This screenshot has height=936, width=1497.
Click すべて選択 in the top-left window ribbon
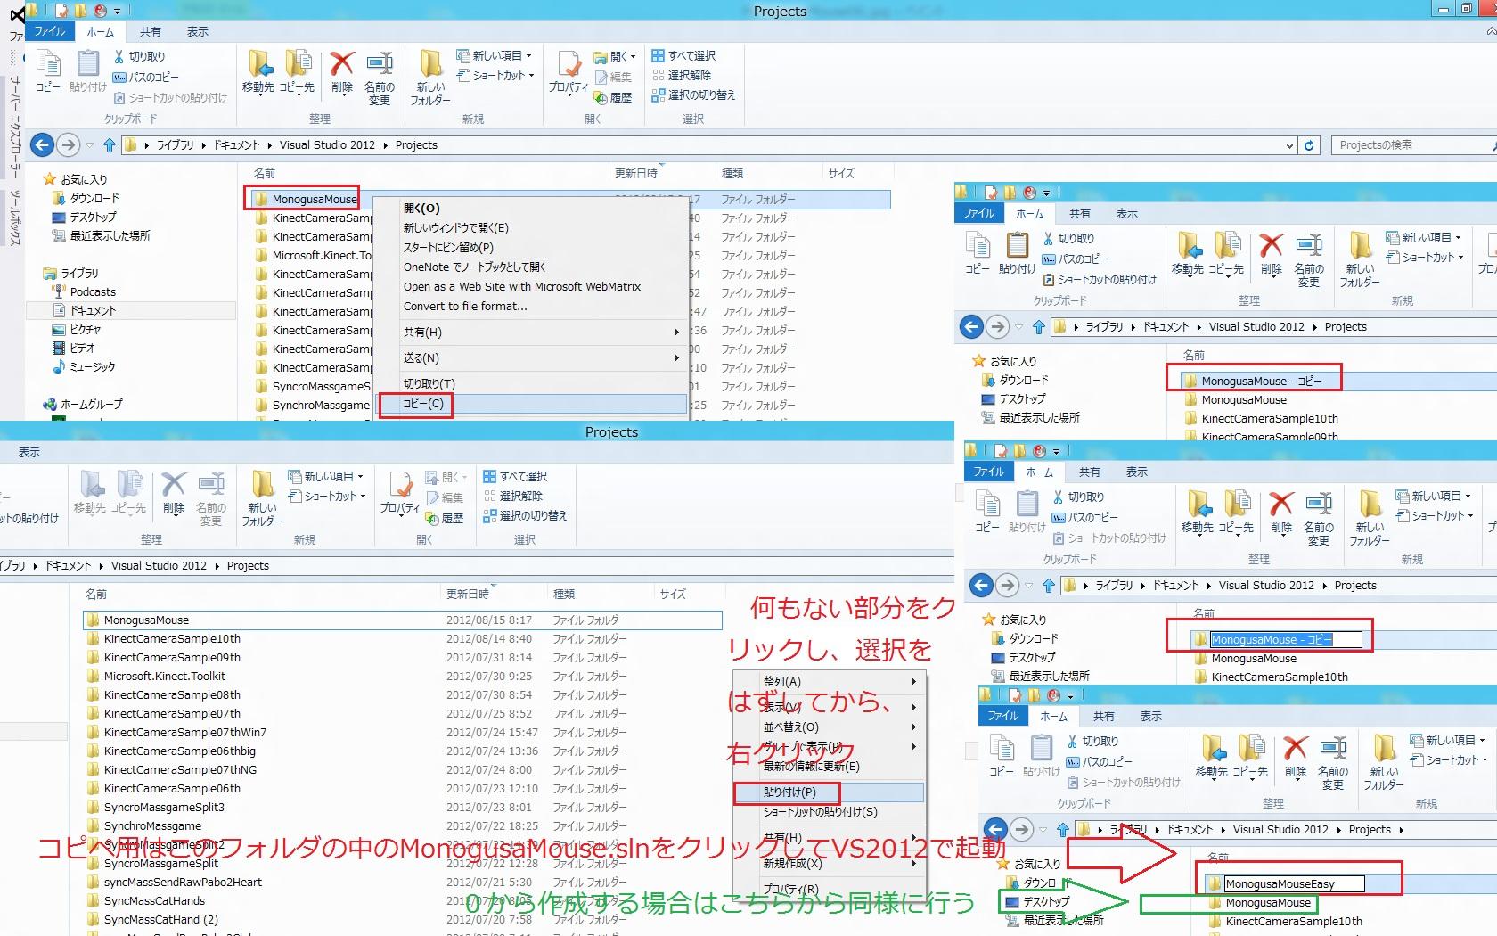[x=683, y=55]
